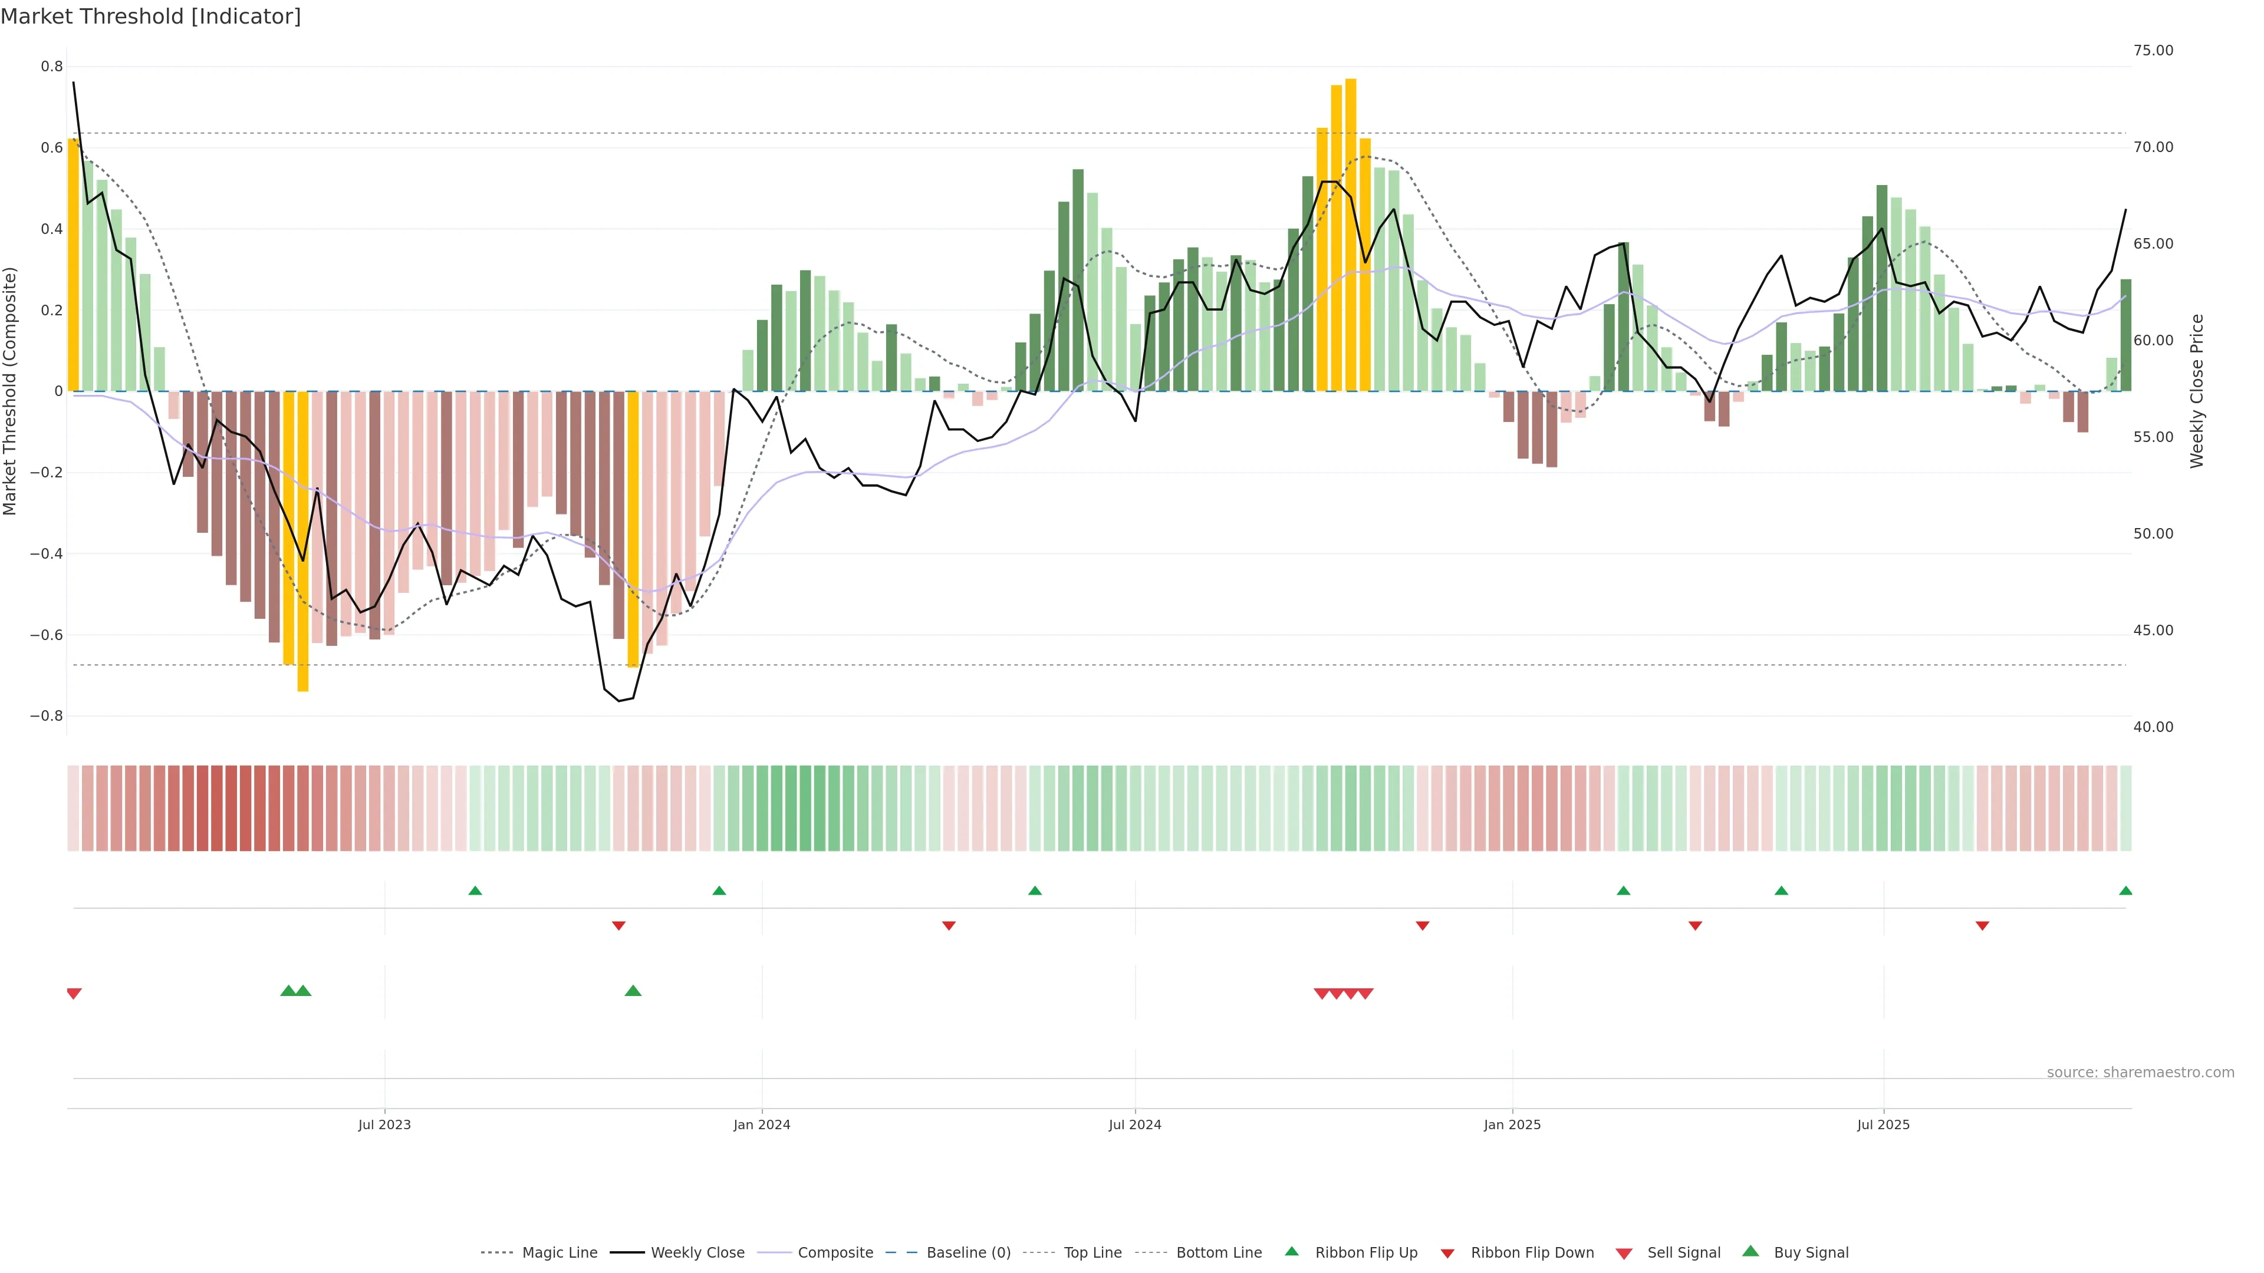2264x1273 pixels.
Task: Toggle the Baseline (0) legend entry
Action: (968, 1253)
